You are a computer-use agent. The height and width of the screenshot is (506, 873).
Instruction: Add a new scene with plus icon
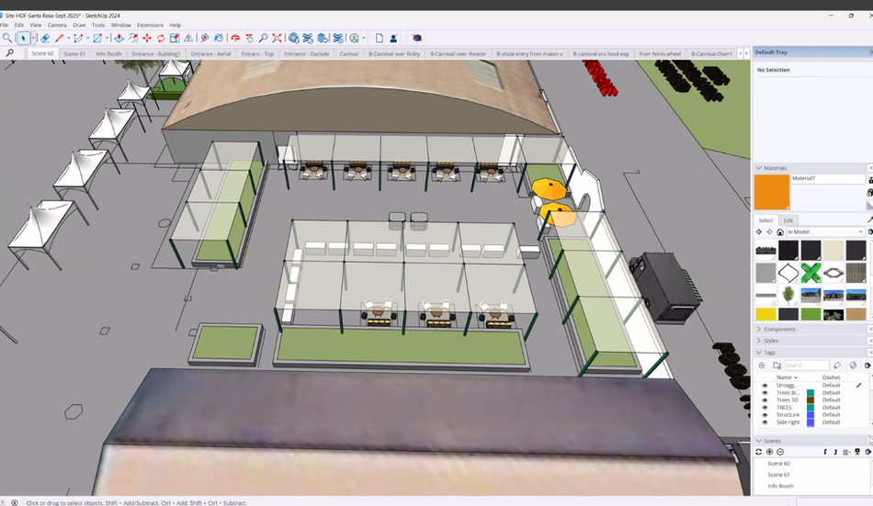769,452
